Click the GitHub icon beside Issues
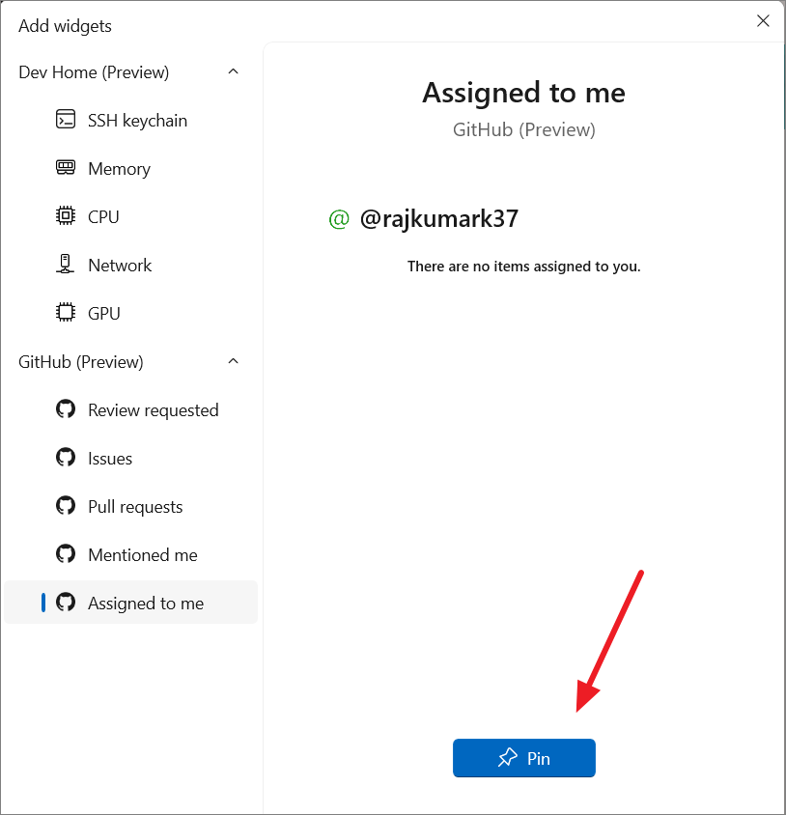 point(66,458)
